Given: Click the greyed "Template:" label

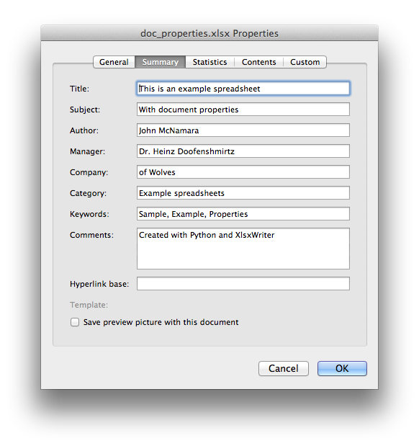Looking at the screenshot, I should 89,305.
